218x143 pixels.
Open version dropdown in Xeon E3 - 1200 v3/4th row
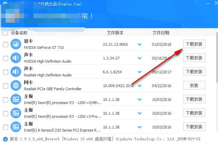click(139, 100)
